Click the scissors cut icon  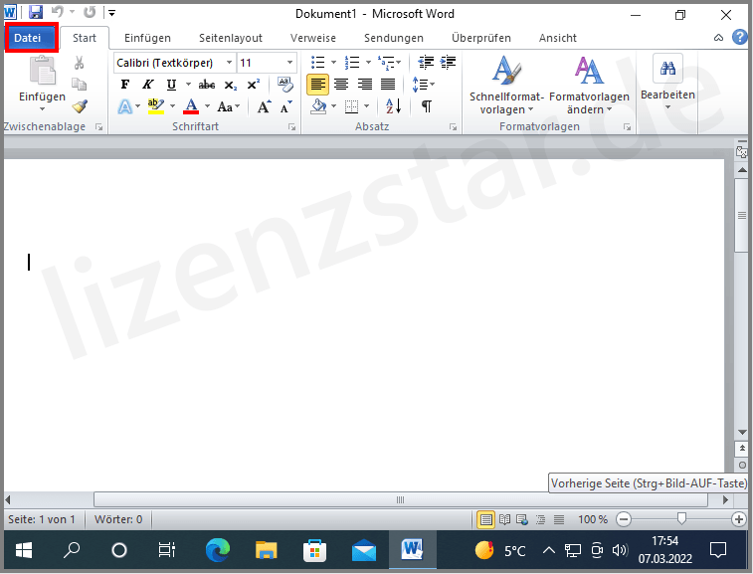80,63
